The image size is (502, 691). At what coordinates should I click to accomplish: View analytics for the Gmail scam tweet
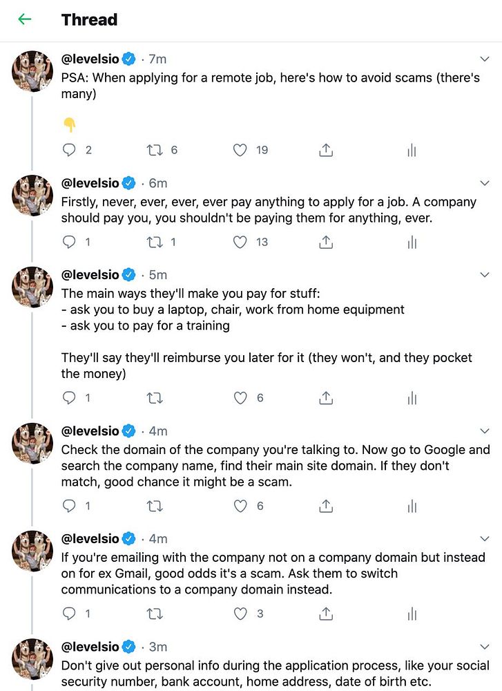pyautogui.click(x=412, y=614)
